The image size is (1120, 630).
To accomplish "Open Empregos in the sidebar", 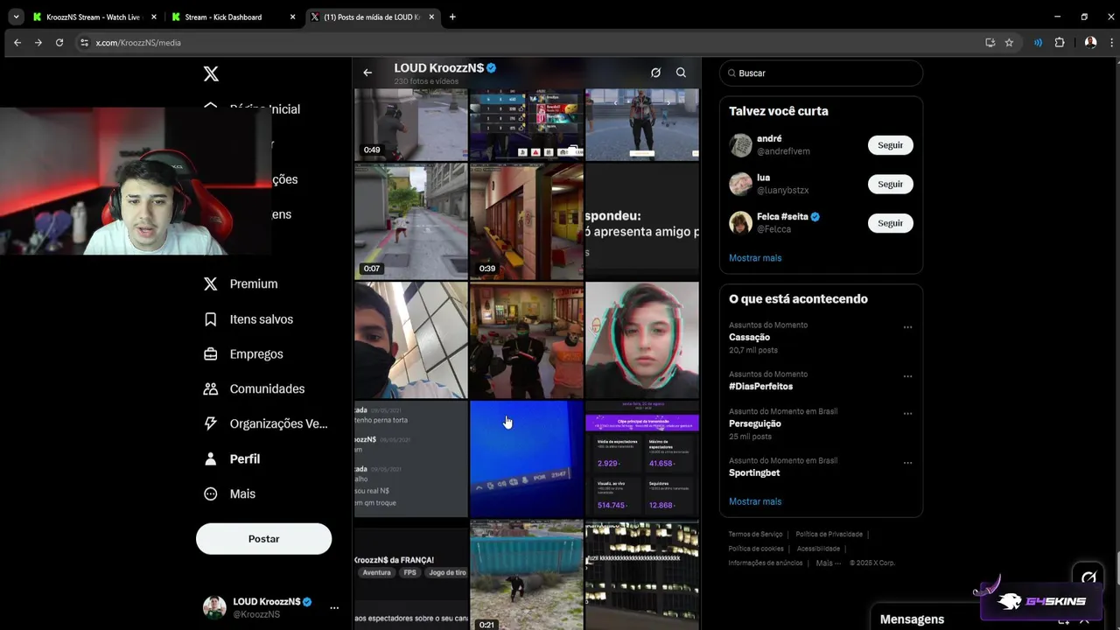I will tap(243, 354).
